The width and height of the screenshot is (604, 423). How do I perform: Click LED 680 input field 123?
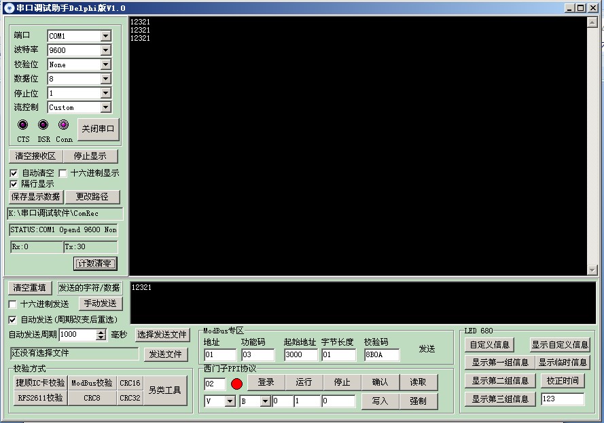pos(563,399)
